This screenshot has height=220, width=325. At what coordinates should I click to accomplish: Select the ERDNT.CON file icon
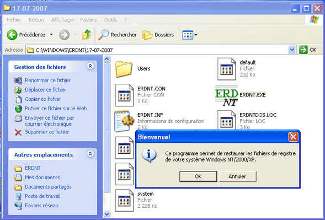124,95
